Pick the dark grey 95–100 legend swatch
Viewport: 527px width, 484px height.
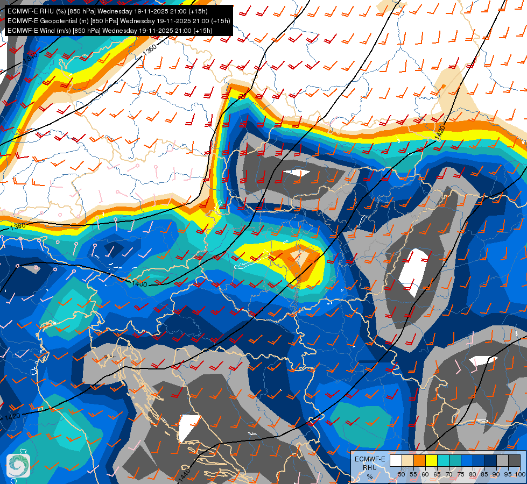(x=514, y=460)
